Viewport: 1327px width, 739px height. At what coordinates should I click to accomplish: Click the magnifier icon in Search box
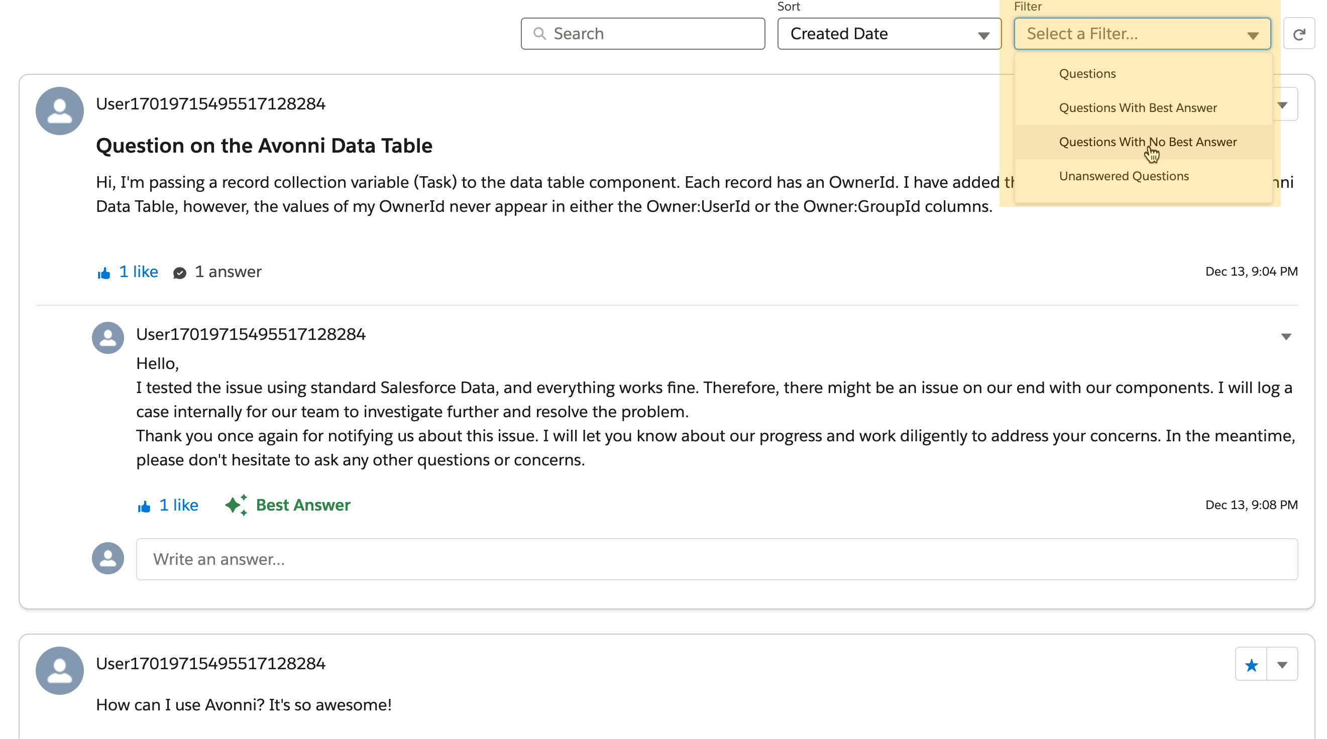pyautogui.click(x=539, y=34)
